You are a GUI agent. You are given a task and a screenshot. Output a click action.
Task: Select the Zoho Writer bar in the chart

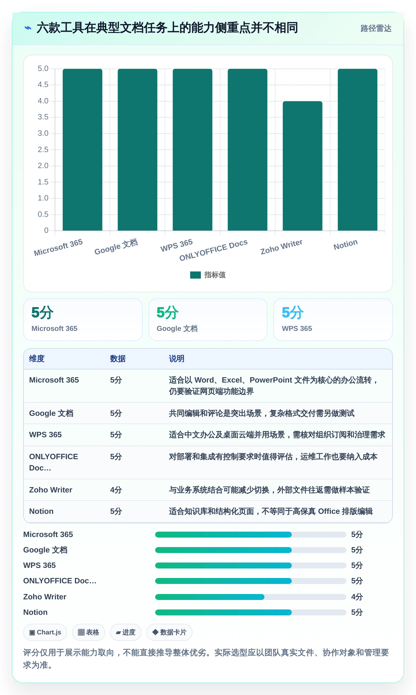coord(302,166)
